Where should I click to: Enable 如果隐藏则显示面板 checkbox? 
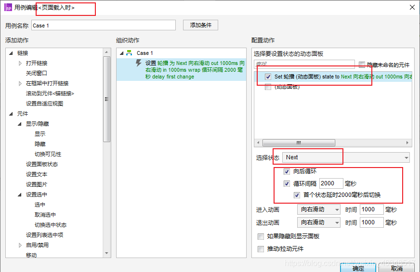click(x=261, y=236)
